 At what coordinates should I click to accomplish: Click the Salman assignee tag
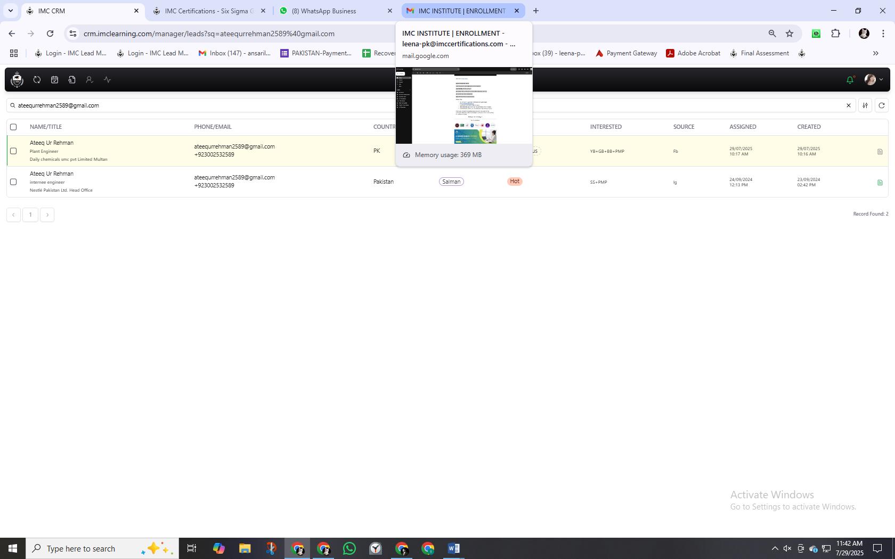click(x=451, y=182)
